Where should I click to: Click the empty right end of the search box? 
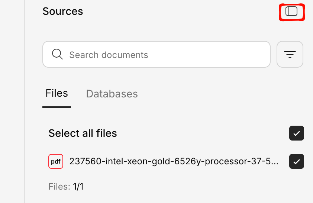point(253,54)
